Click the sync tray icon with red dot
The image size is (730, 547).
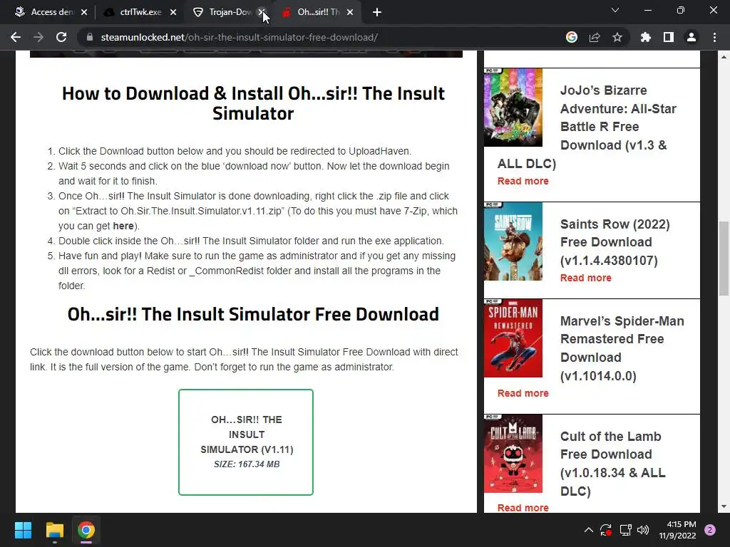point(606,530)
